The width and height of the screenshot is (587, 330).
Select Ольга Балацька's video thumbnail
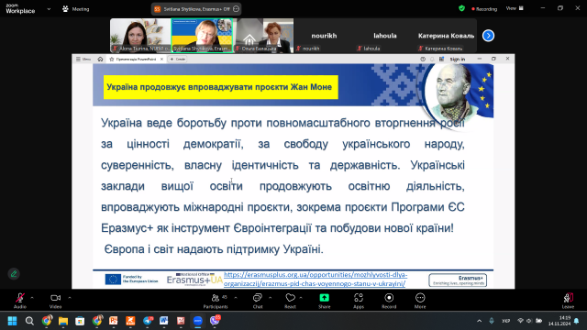[263, 36]
